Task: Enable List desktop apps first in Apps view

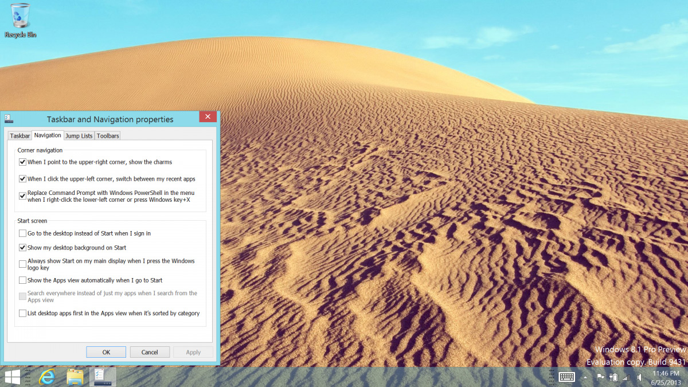Action: 22,314
